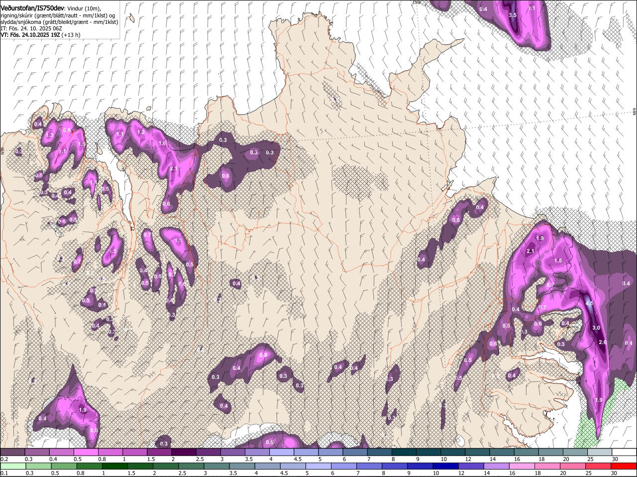This screenshot has height=477, width=637.
Task: Click the 1.2 precipitation value on the map
Action: [141, 132]
